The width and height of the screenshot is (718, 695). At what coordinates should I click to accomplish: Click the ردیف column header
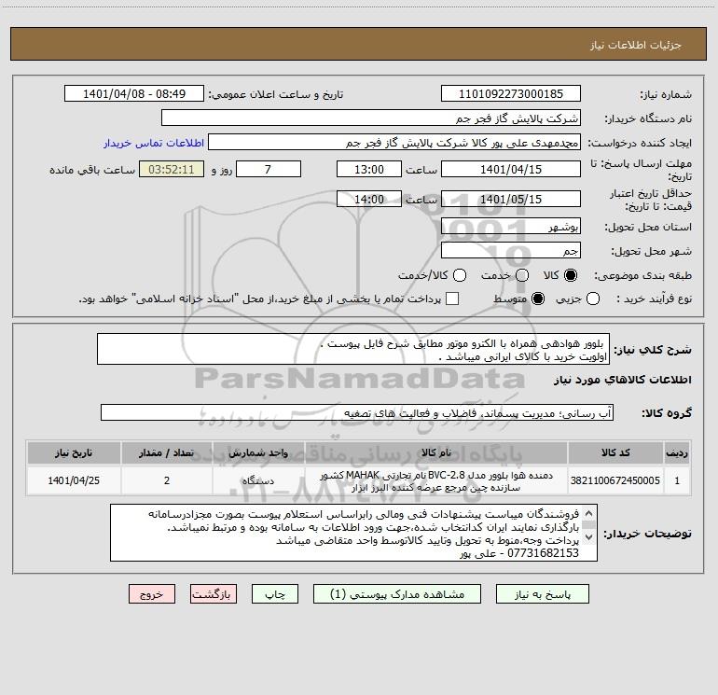click(x=677, y=452)
